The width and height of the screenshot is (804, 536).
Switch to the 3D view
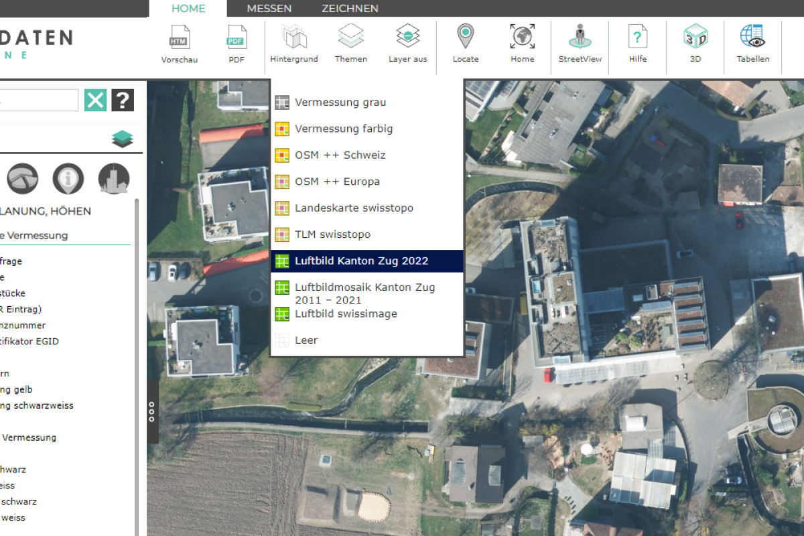tap(695, 44)
